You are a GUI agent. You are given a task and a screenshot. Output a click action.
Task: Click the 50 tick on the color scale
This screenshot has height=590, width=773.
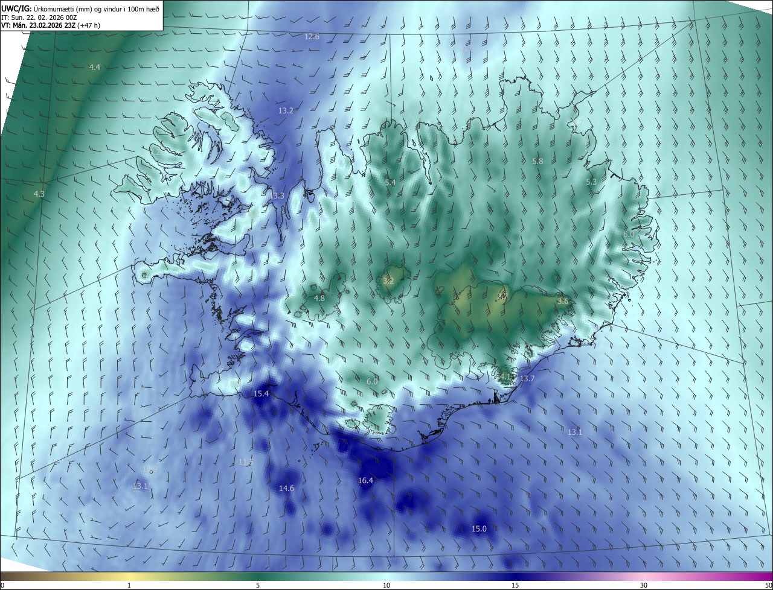click(x=768, y=585)
